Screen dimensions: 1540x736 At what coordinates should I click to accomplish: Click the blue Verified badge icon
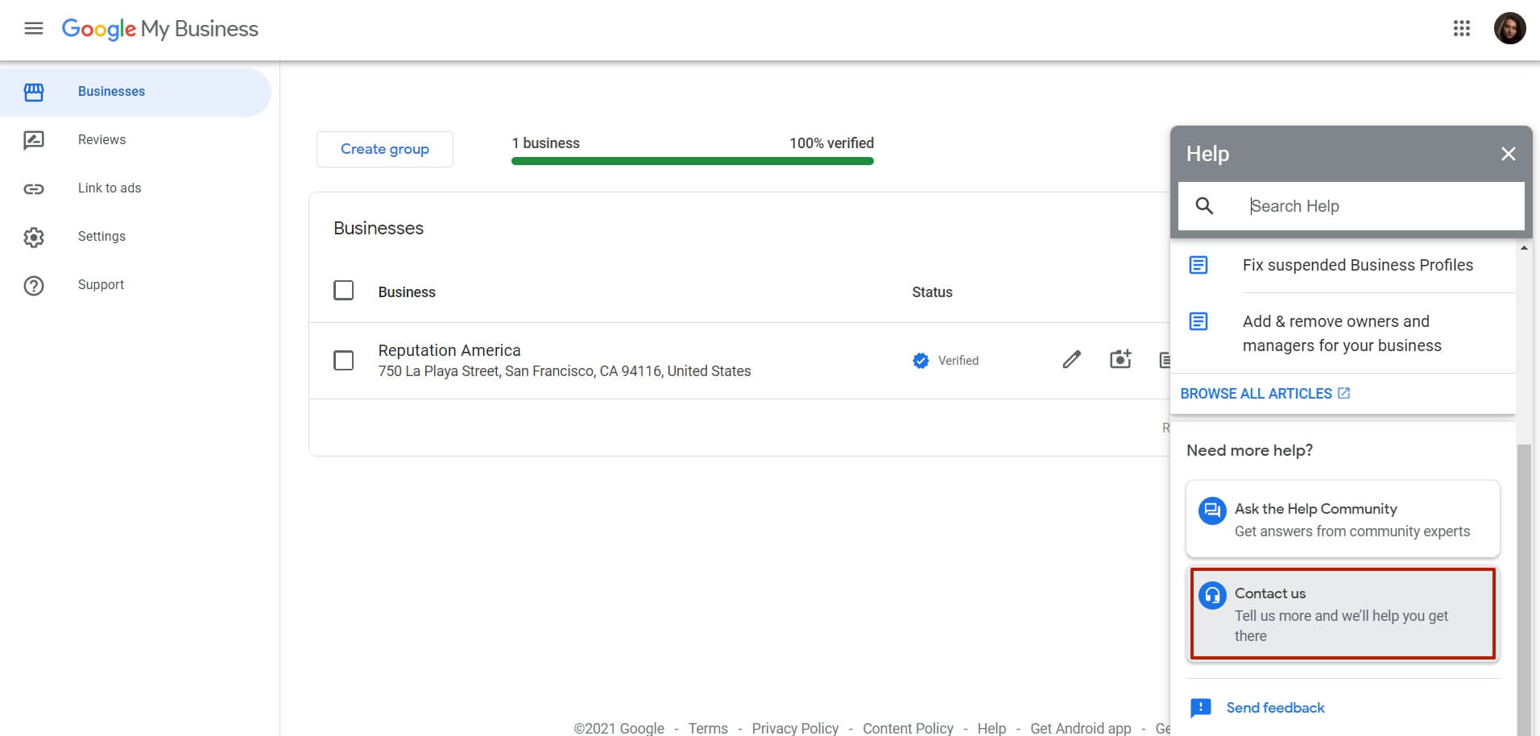point(921,361)
